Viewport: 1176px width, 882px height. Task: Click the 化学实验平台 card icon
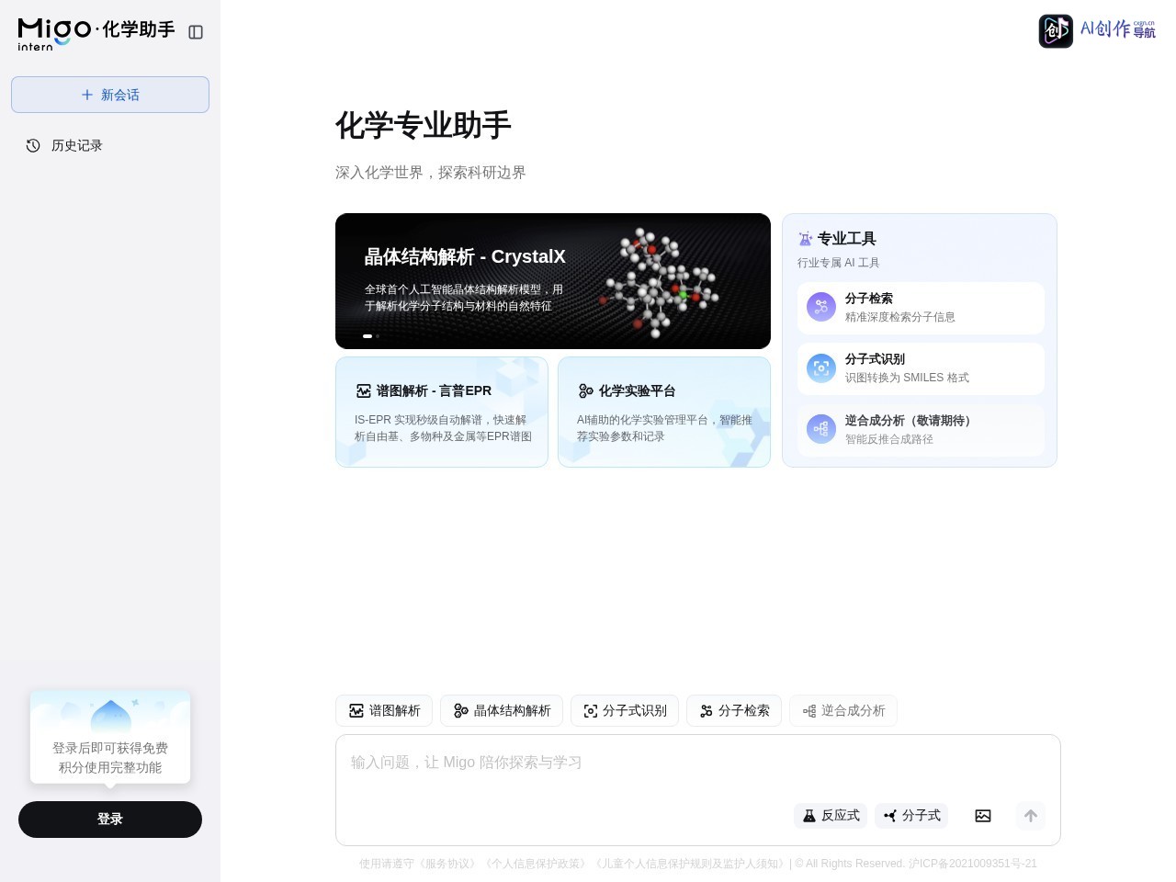tap(585, 391)
